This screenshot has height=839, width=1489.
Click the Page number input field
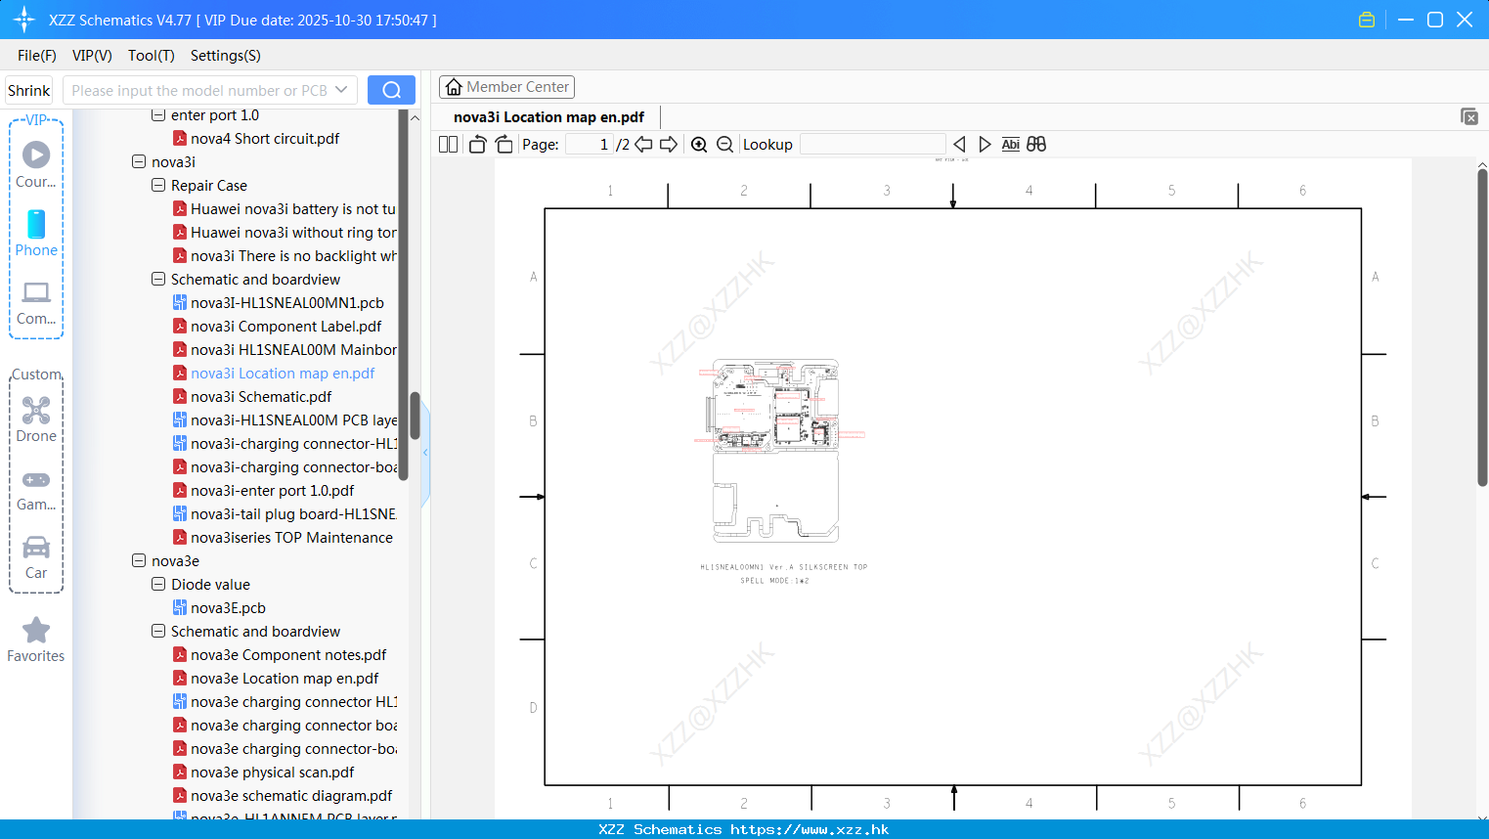pos(590,145)
